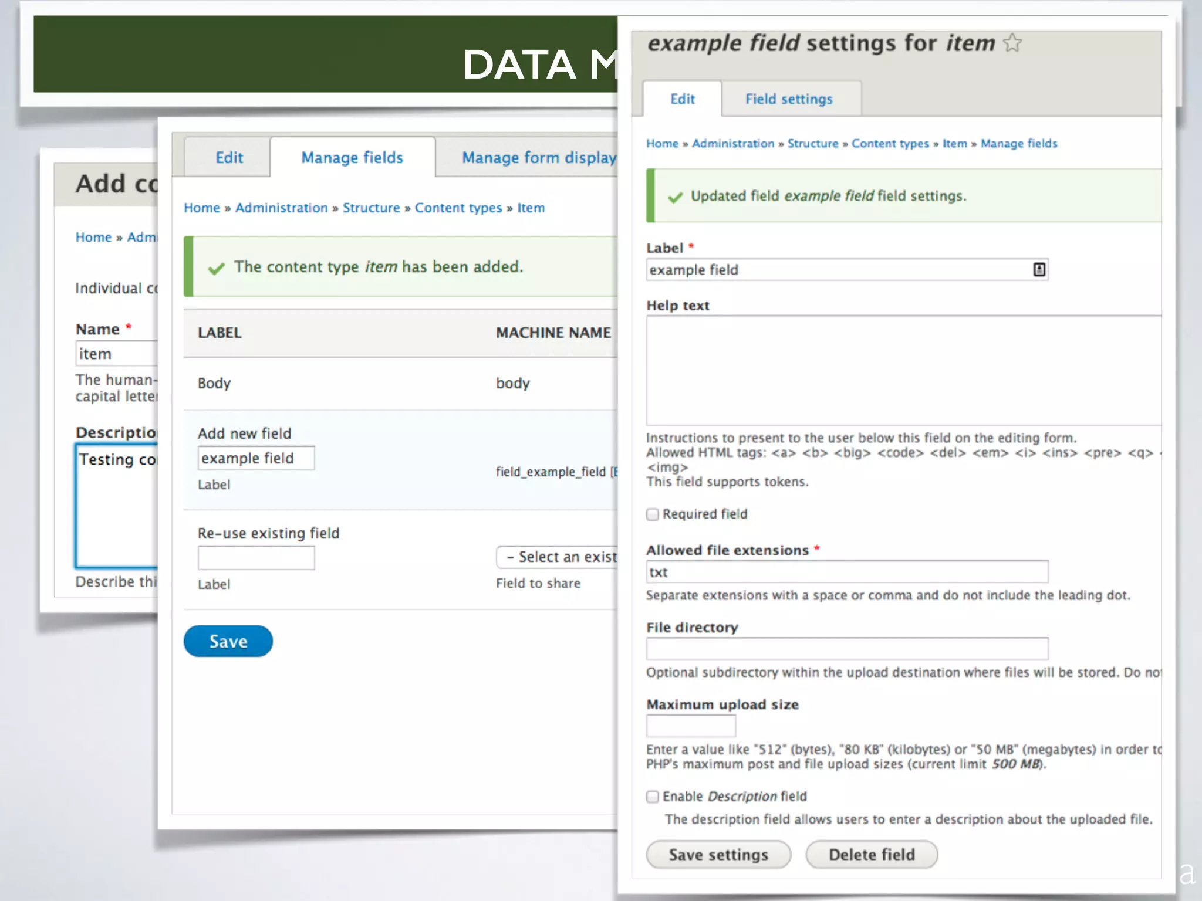Open the Manage fields tab
The width and height of the screenshot is (1202, 901).
pos(352,158)
